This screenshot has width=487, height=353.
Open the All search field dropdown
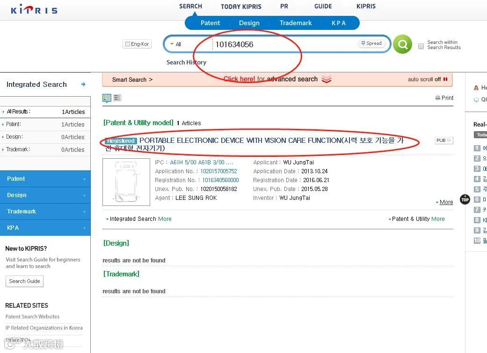point(176,44)
